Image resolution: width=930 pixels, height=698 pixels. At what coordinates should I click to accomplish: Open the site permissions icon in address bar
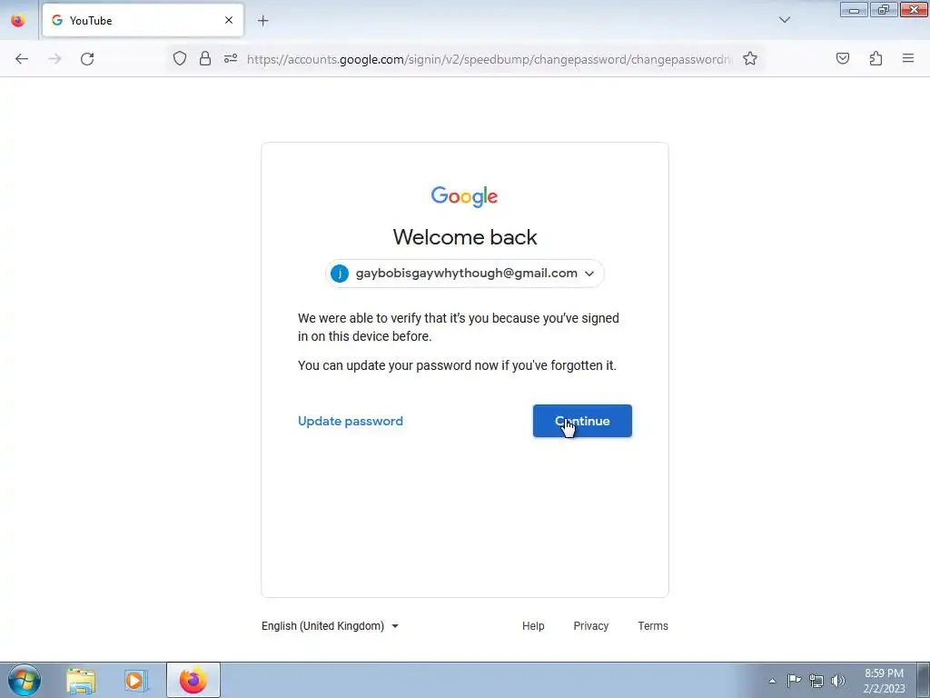point(231,58)
